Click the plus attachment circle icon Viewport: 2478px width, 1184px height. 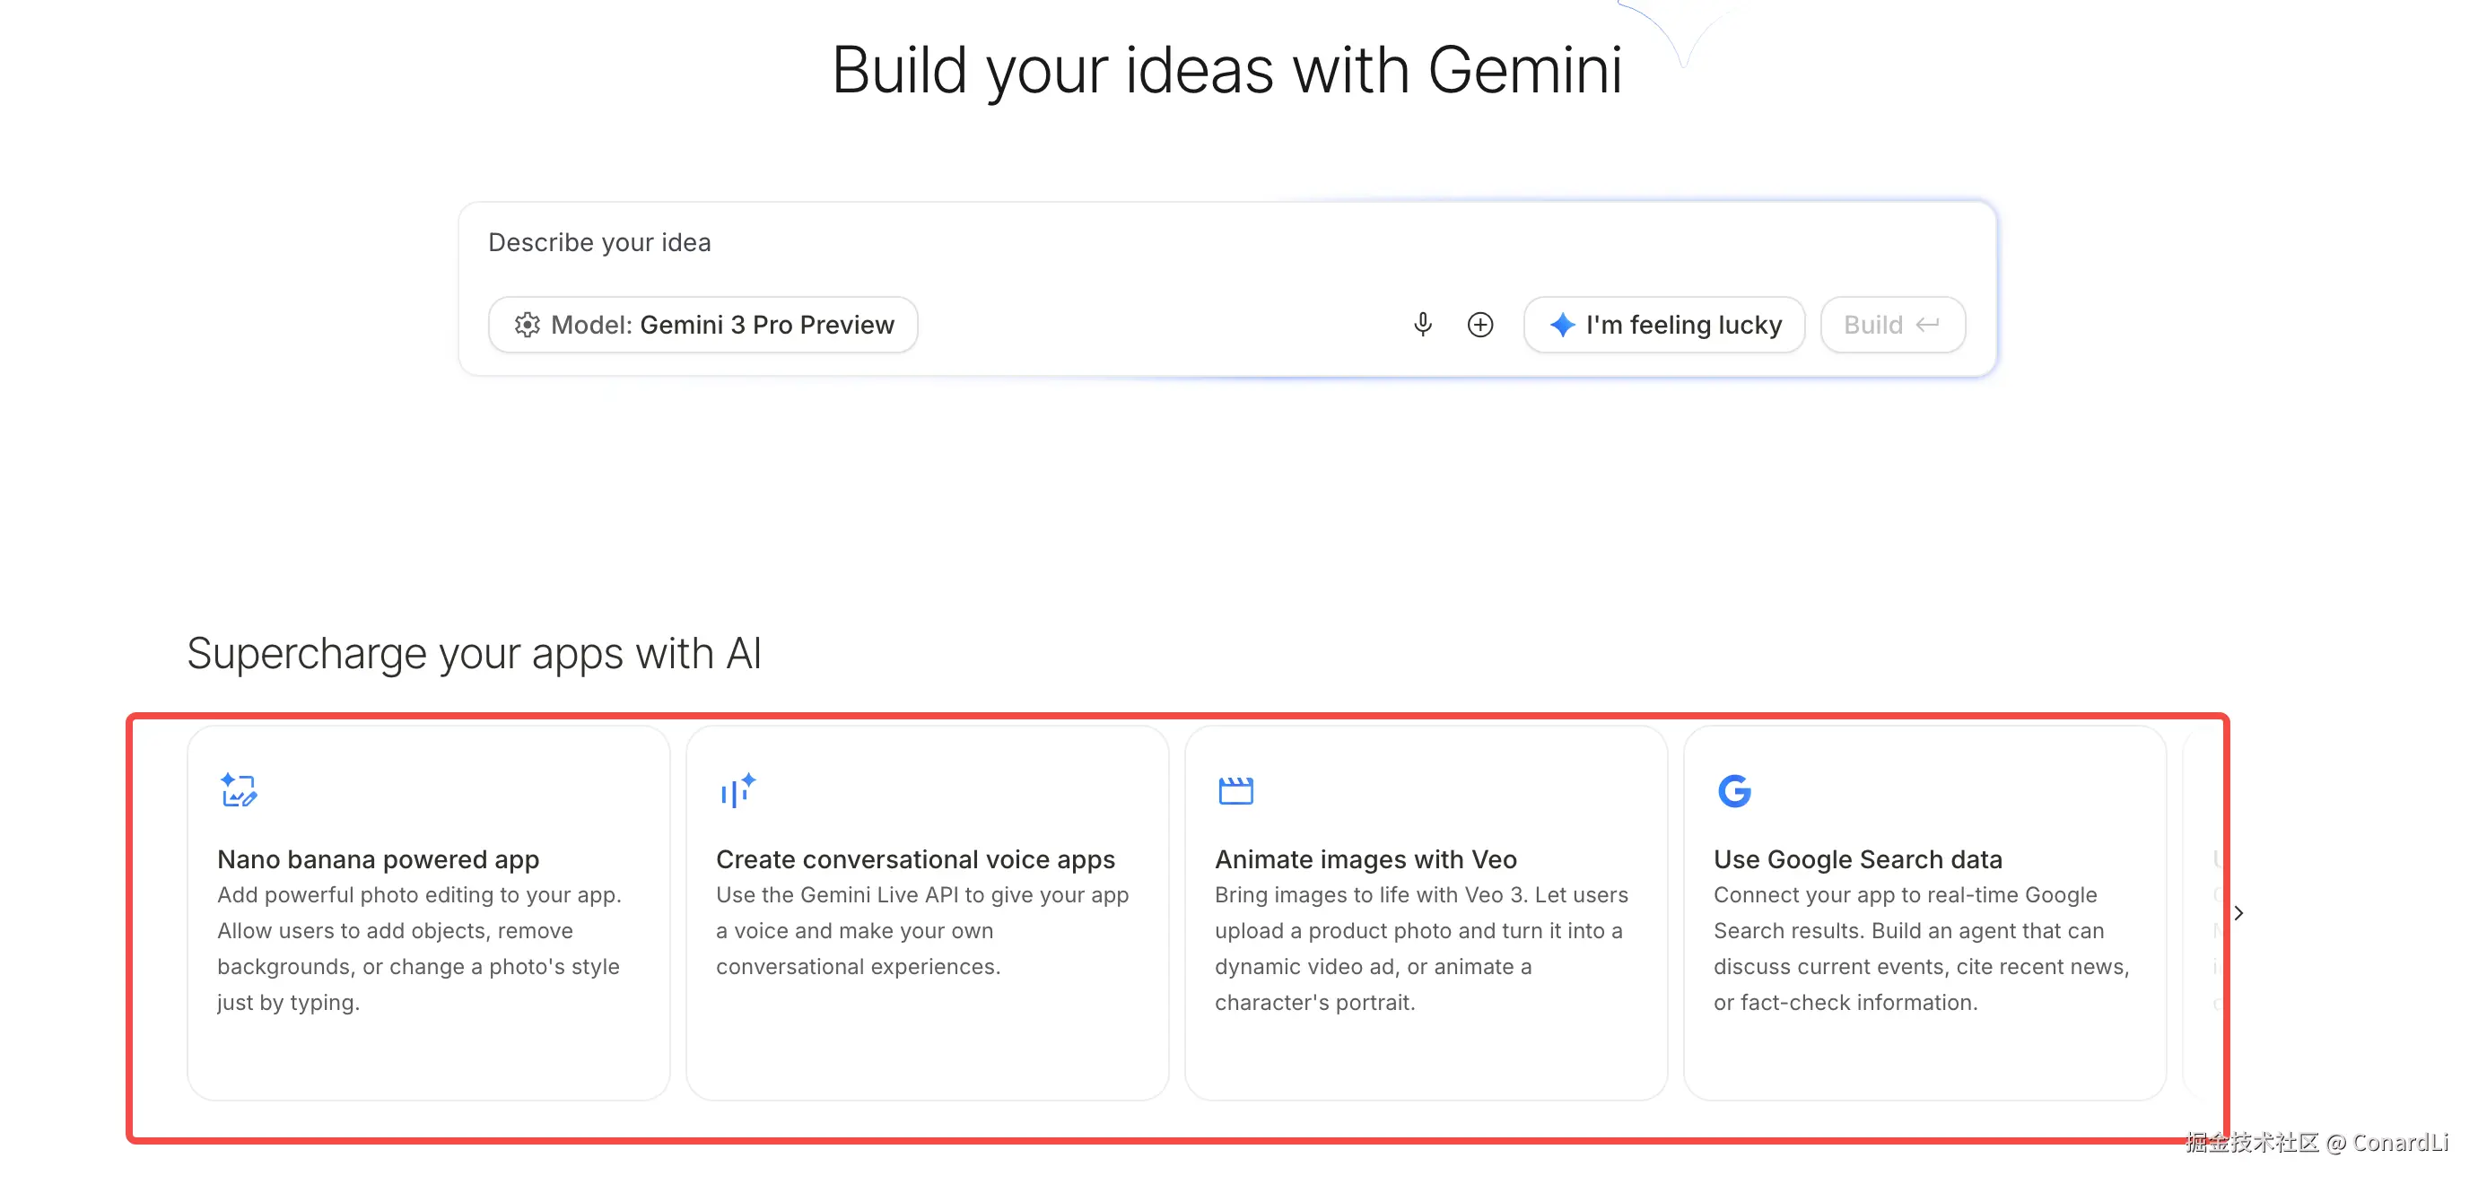pyautogui.click(x=1479, y=324)
